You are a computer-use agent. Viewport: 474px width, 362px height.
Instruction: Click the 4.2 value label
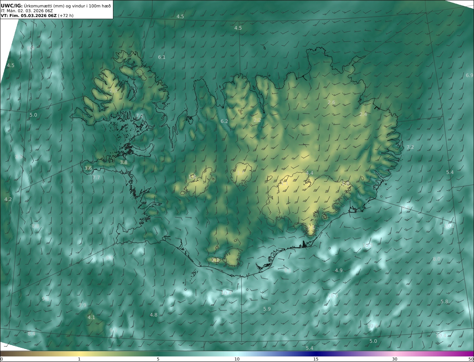tap(8, 199)
